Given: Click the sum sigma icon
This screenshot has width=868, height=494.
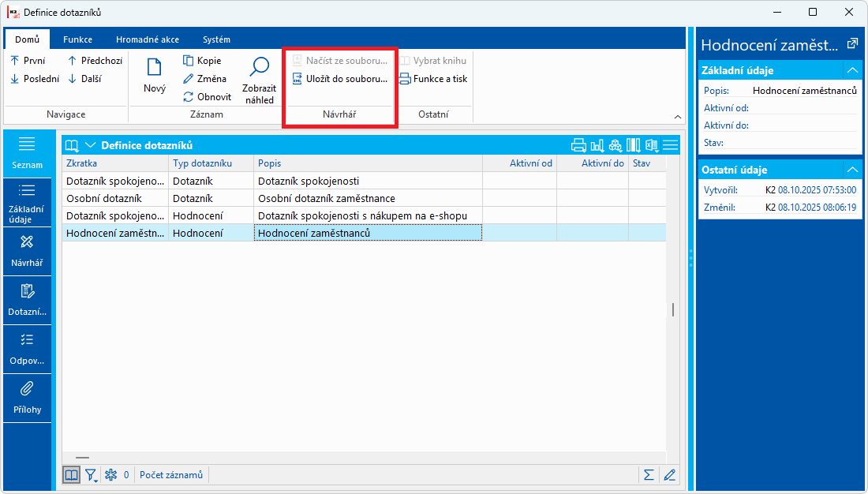Looking at the screenshot, I should 649,474.
